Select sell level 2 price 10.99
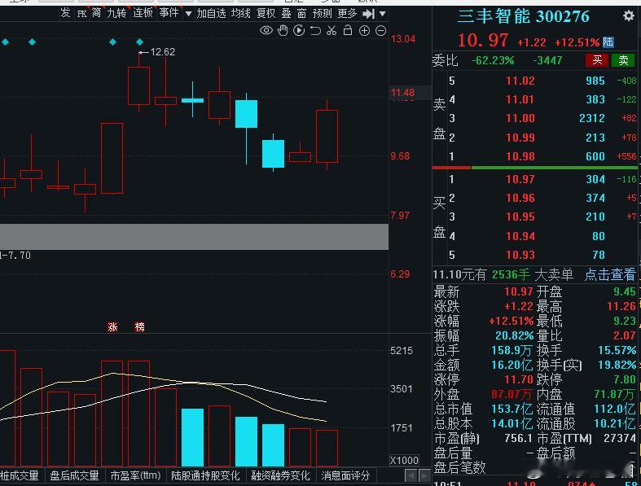 pos(520,138)
